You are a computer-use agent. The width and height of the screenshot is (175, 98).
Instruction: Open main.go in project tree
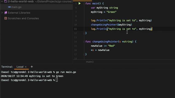pos(16,7)
